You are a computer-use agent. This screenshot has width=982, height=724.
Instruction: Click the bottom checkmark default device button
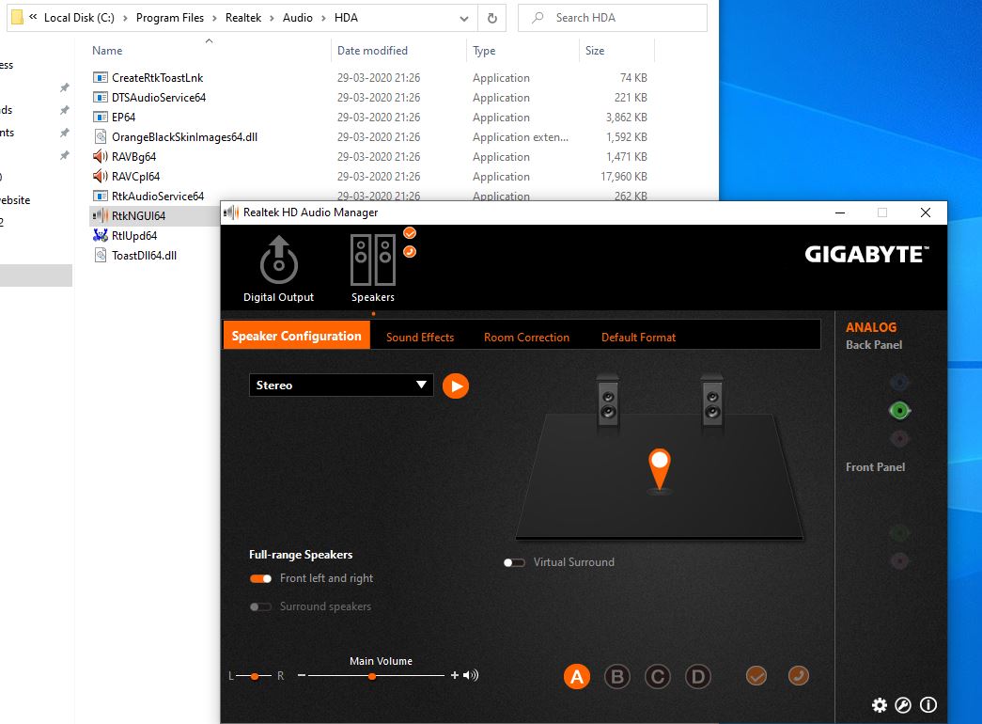click(756, 676)
